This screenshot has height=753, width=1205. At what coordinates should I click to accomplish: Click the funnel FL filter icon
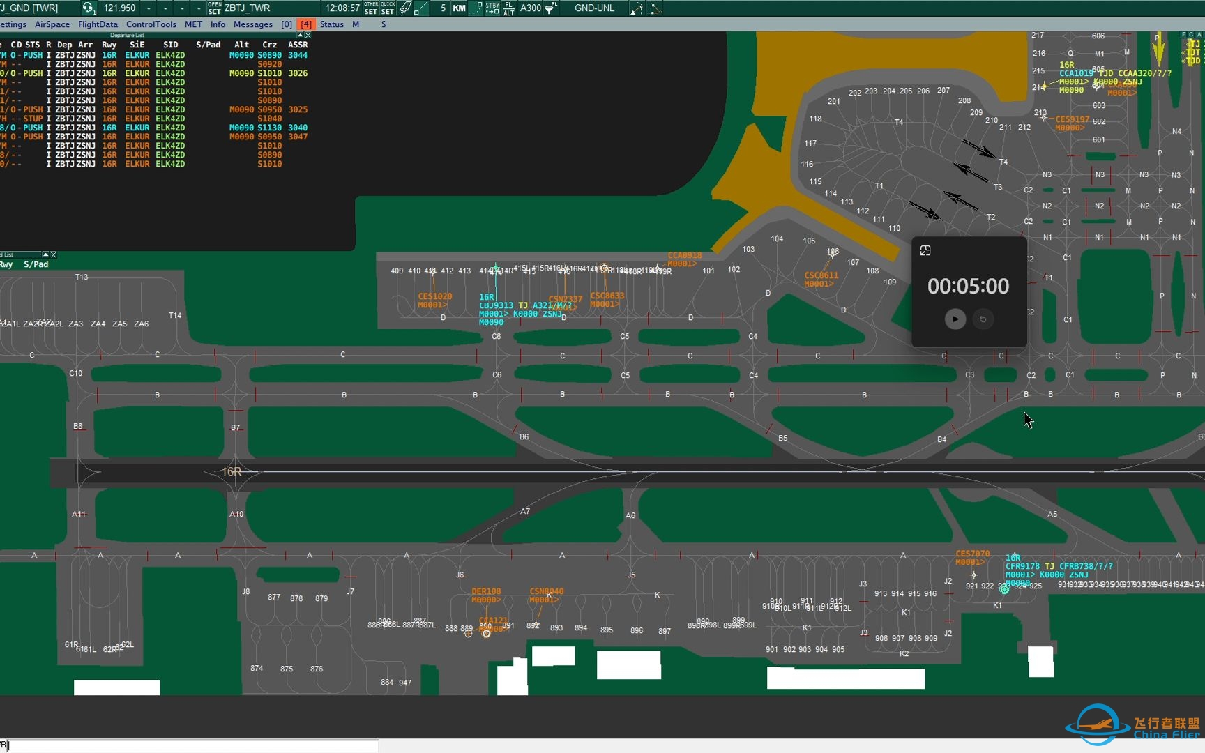[x=550, y=8]
